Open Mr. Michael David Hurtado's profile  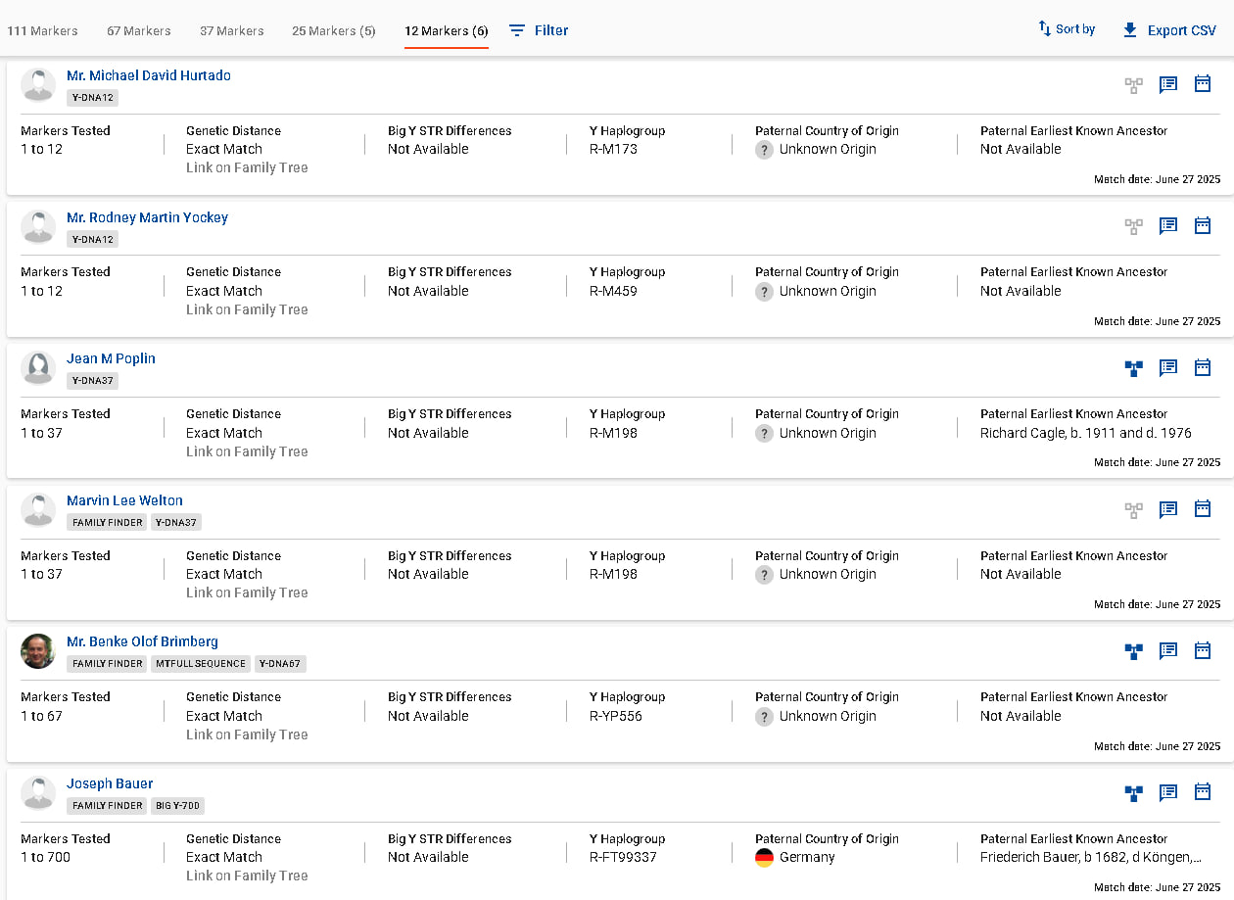[x=149, y=75]
